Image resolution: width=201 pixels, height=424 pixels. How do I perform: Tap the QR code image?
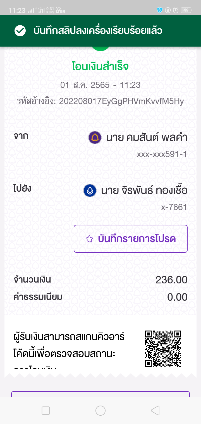point(163,348)
